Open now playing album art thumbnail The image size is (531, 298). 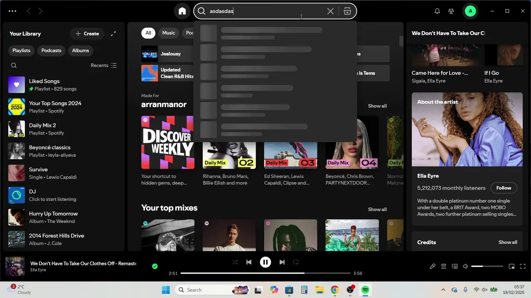tap(15, 267)
